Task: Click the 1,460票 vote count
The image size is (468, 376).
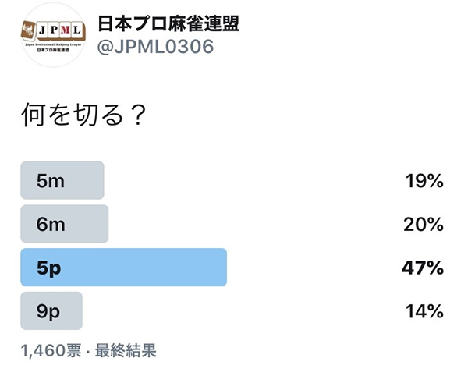Action: 51,350
